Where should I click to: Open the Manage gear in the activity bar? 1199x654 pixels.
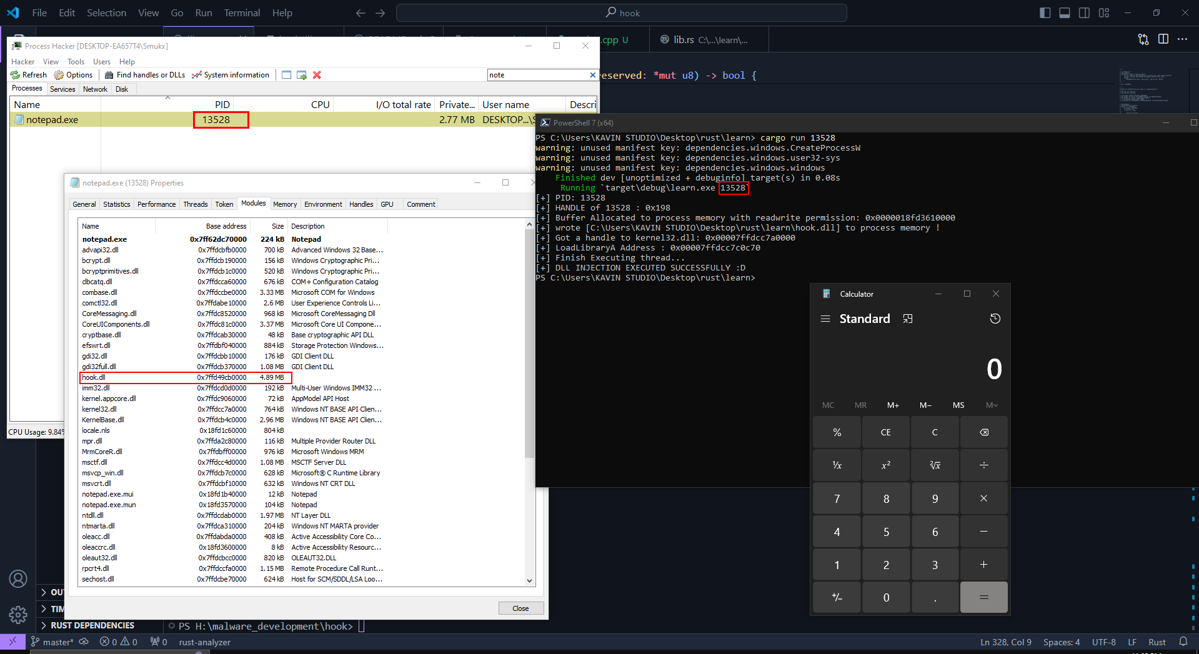point(18,615)
